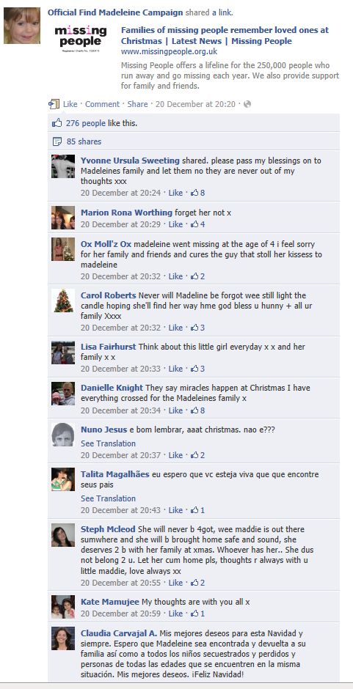Image resolution: width=353 pixels, height=689 pixels.
Task: Share the Missing People link post
Action: 137,104
